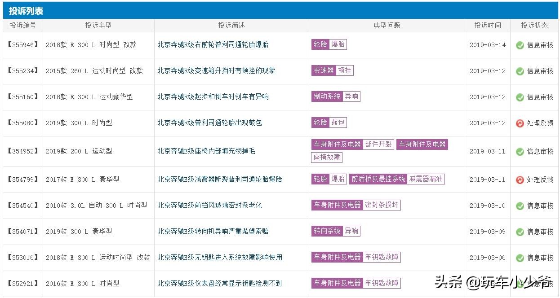The width and height of the screenshot is (560, 298).
Task: Click the 投诉车型 column header
Action: click(x=98, y=26)
